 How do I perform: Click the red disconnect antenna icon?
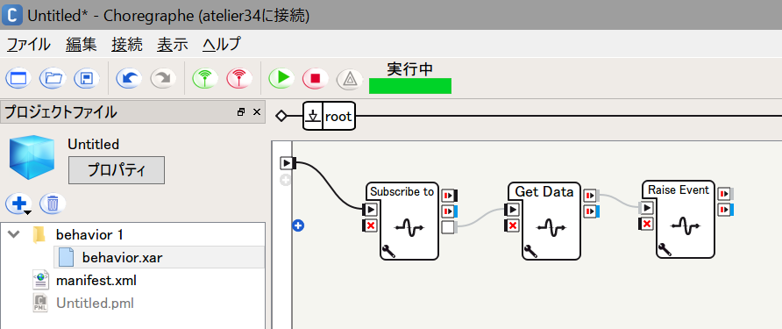pyautogui.click(x=239, y=78)
